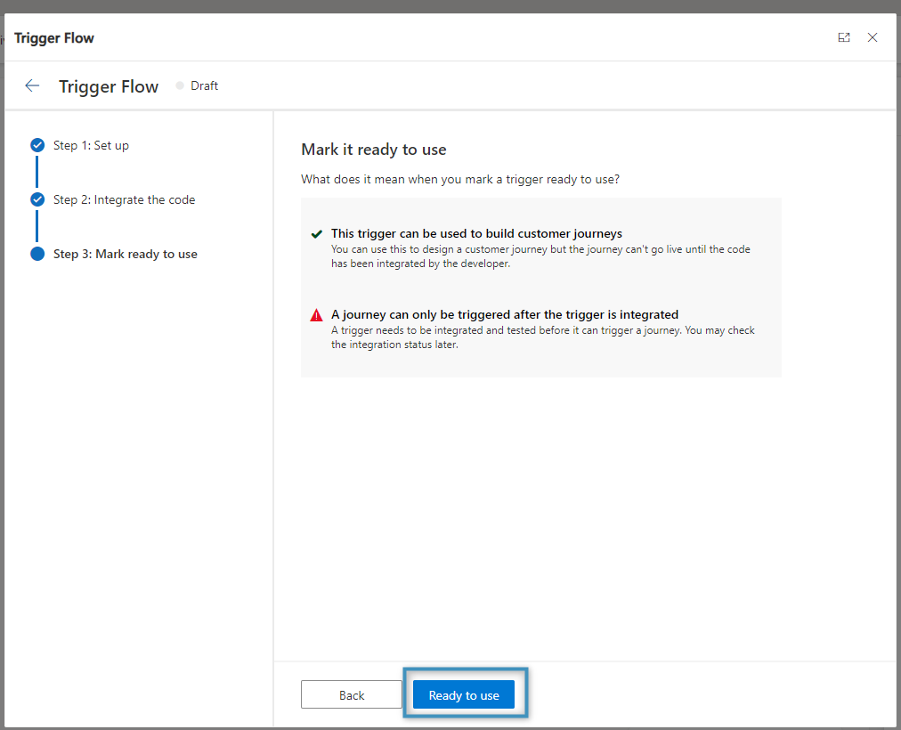Close the Trigger Flow dialog
The image size is (901, 730).
873,38
